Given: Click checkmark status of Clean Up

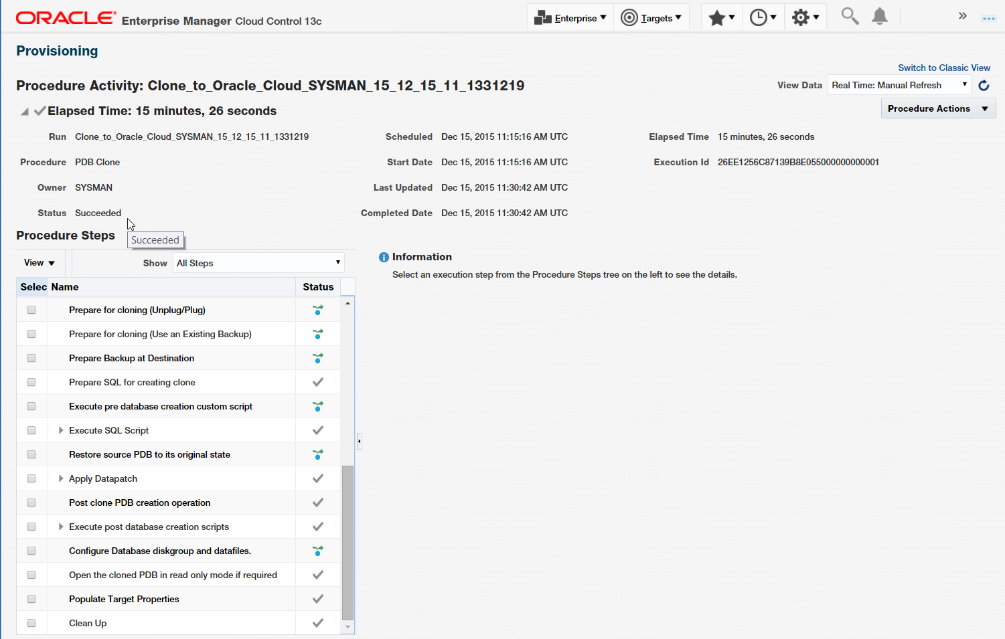Looking at the screenshot, I should 318,623.
